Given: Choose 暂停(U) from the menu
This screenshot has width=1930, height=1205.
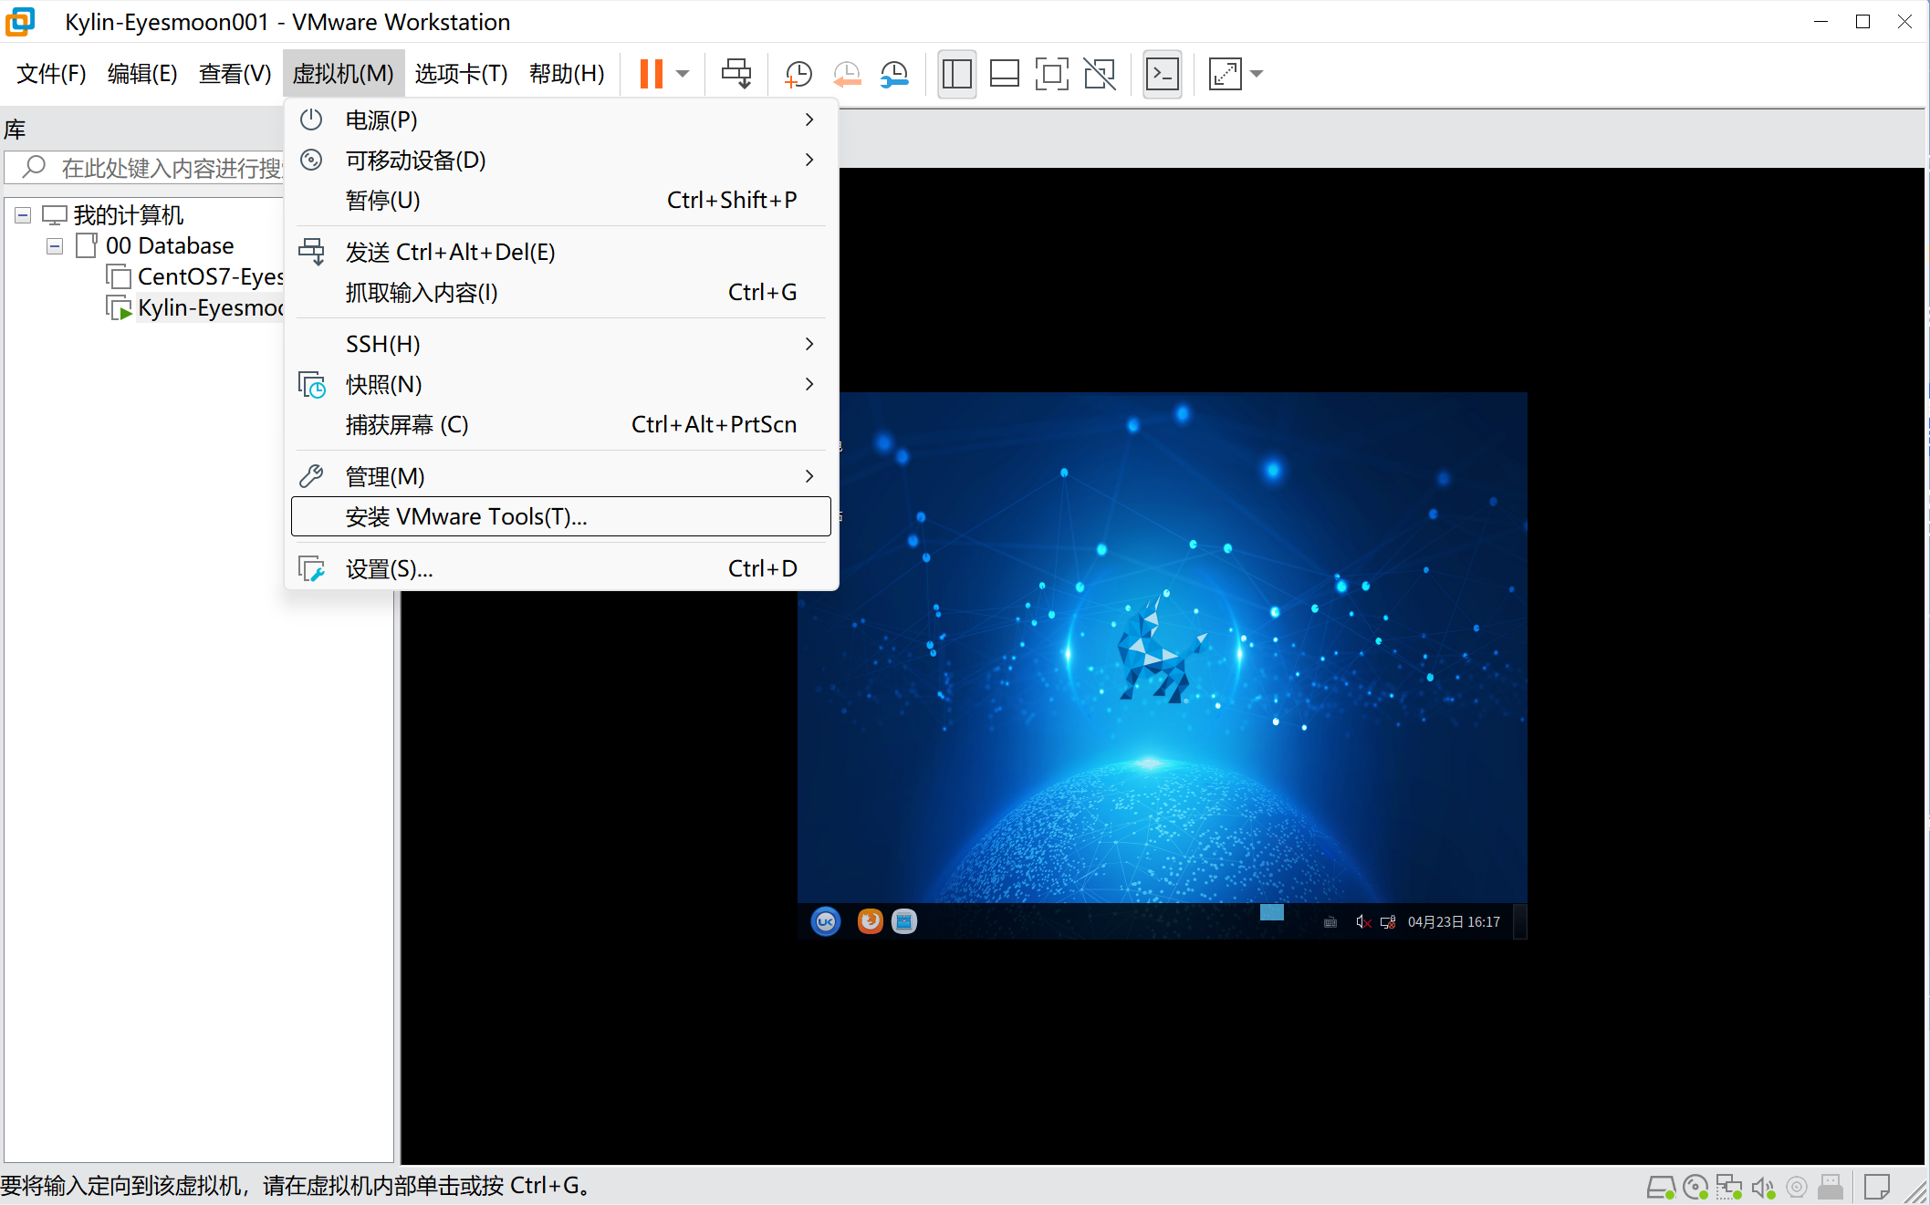Looking at the screenshot, I should pos(561,200).
